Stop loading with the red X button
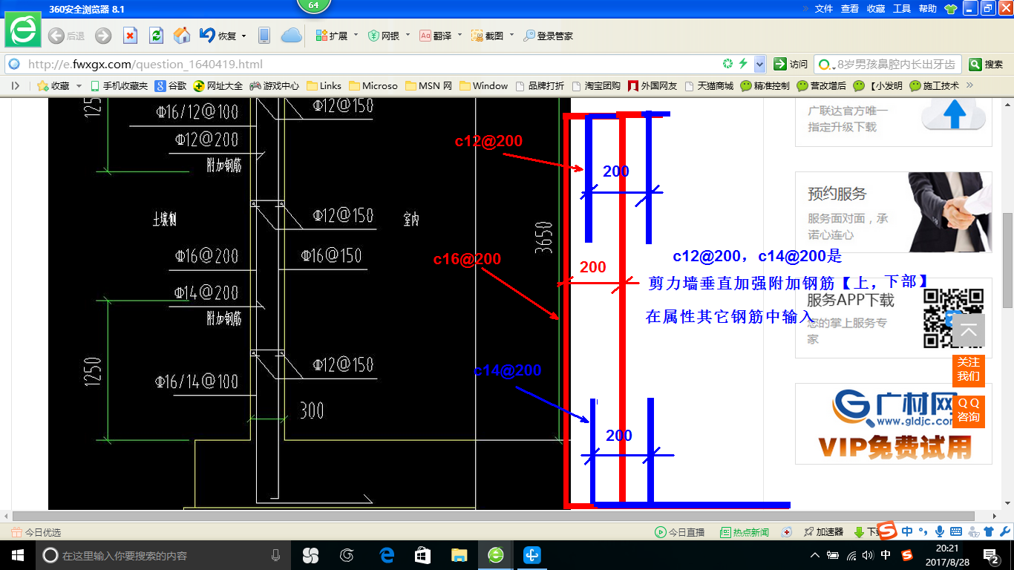Image resolution: width=1014 pixels, height=570 pixels. pyautogui.click(x=130, y=36)
